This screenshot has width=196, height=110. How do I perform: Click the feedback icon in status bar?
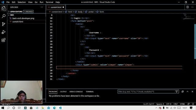coord(189,104)
